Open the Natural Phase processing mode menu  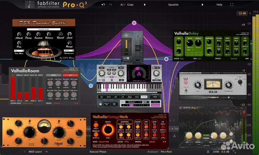point(98,152)
